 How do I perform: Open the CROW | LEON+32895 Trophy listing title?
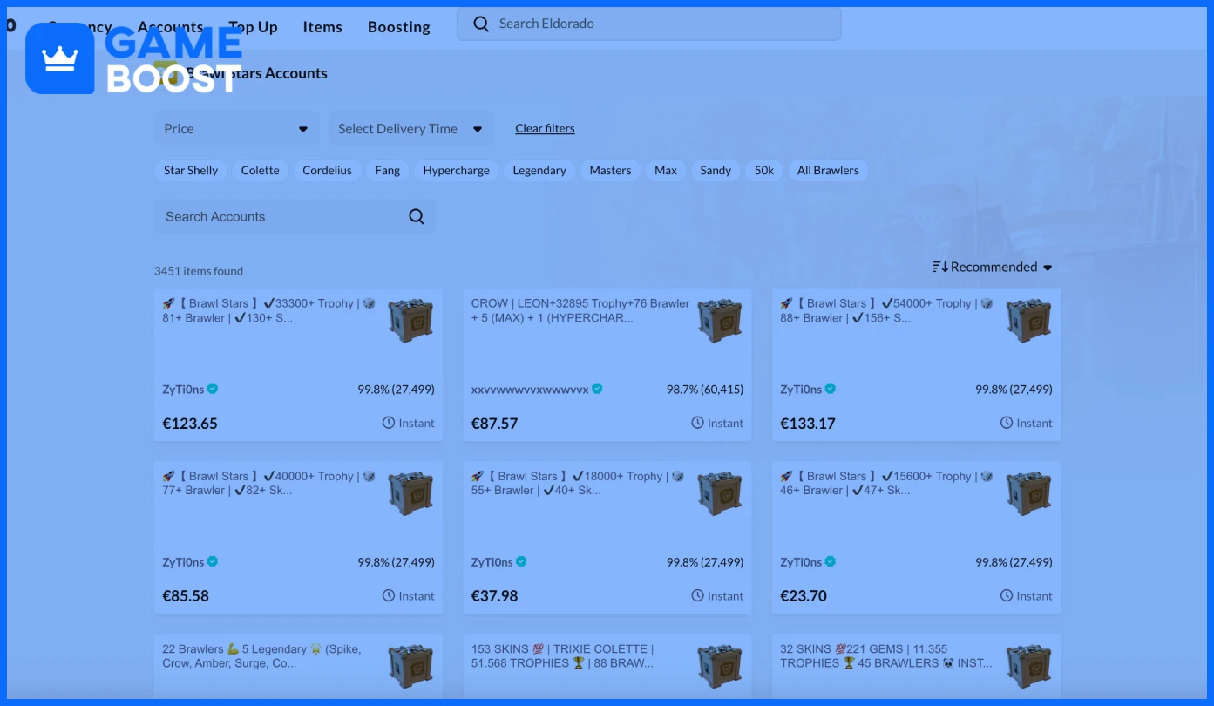tap(580, 310)
